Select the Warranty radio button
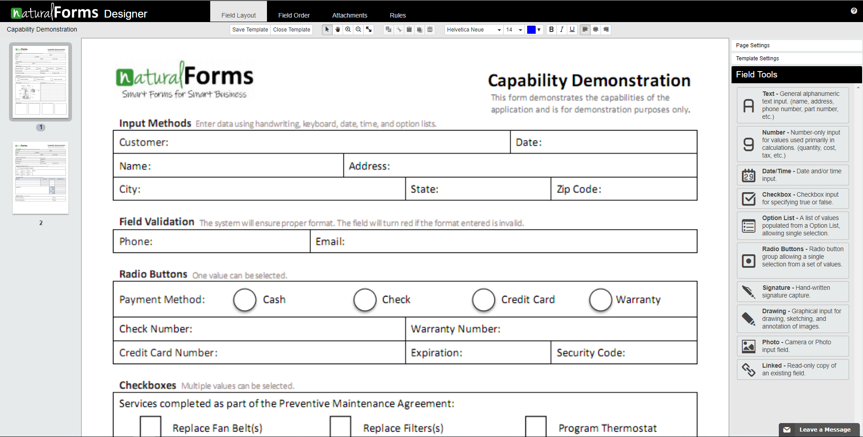This screenshot has height=437, width=863. coord(601,300)
